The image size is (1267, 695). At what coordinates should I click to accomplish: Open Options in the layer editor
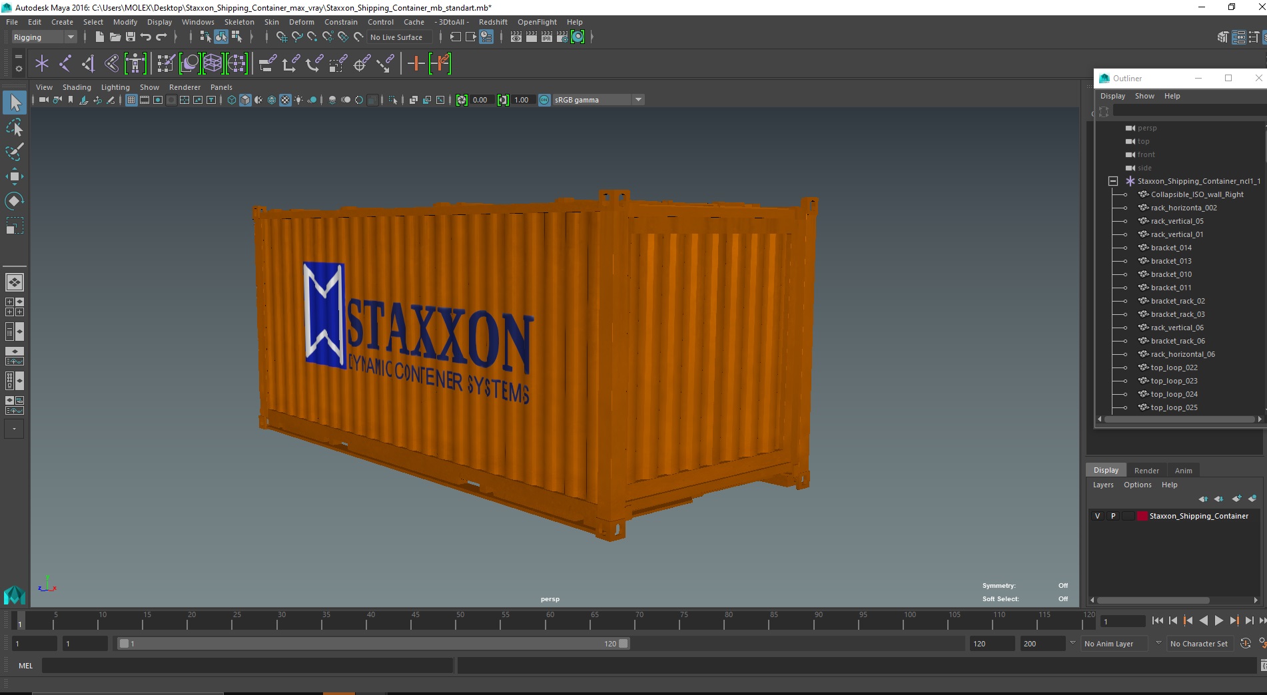(1137, 485)
